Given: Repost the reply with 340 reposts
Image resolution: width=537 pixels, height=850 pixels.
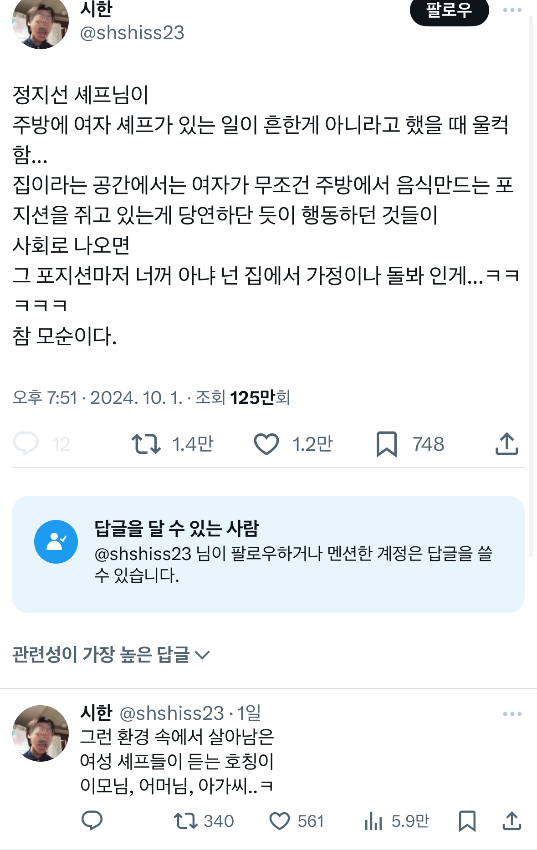Looking at the screenshot, I should click(x=186, y=821).
